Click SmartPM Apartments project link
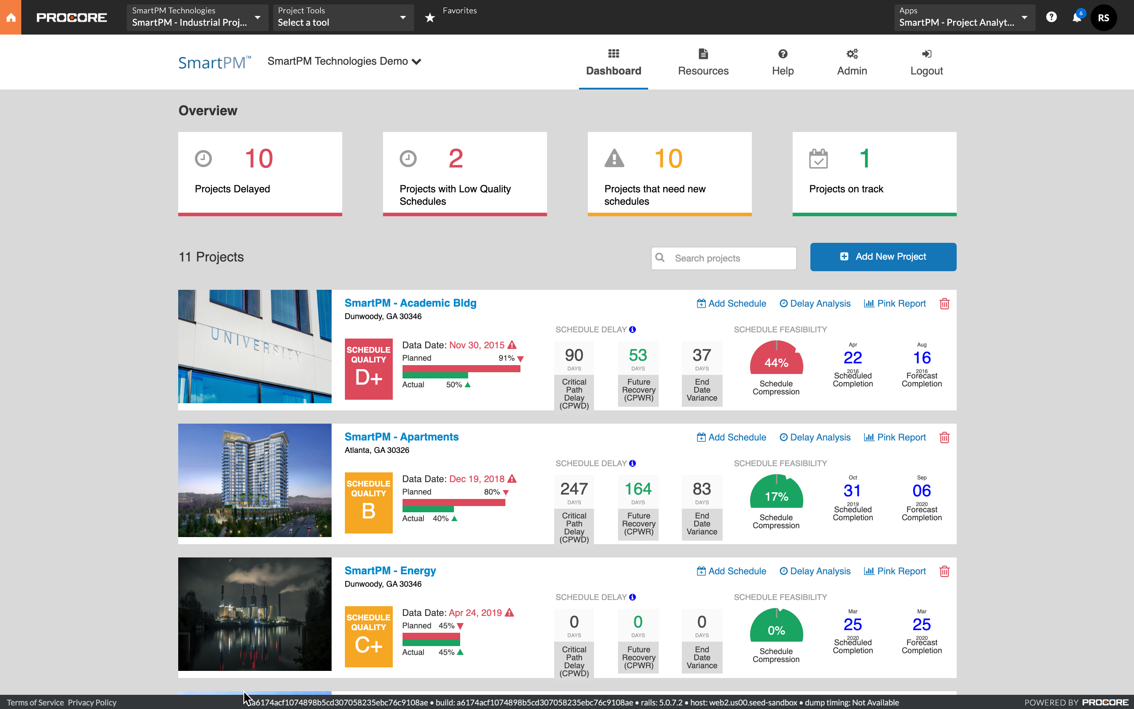 click(402, 436)
